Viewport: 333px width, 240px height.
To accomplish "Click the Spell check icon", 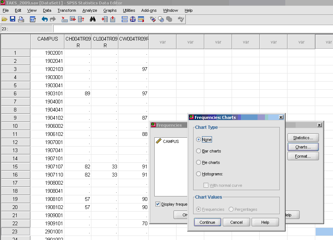I will click(x=181, y=19).
